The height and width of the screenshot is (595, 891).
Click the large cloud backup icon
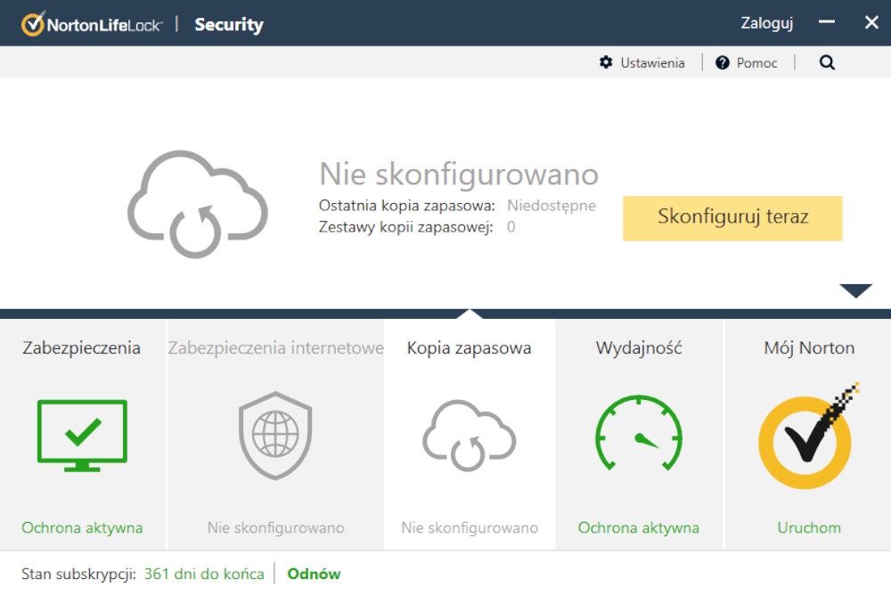click(198, 203)
